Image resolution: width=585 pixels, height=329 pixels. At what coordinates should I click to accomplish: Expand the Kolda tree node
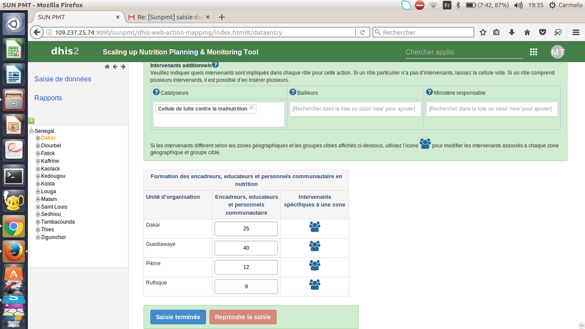(38, 184)
